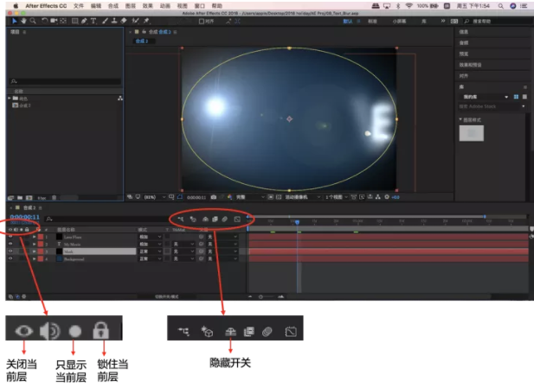Open the 图层 Layer menu
The height and width of the screenshot is (388, 534).
[x=131, y=6]
